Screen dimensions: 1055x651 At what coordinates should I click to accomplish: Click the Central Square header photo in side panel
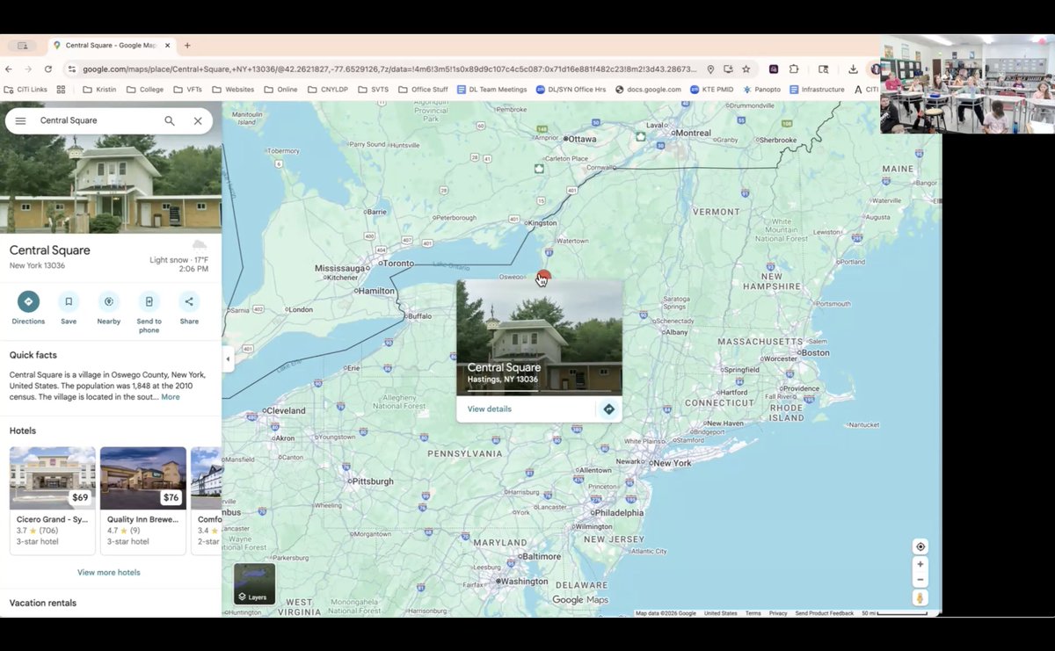click(x=111, y=184)
